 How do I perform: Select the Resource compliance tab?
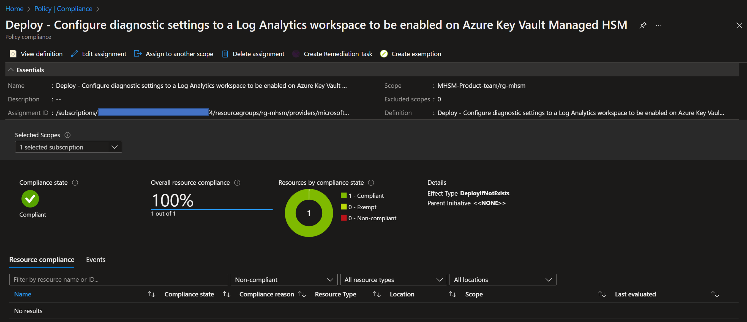pos(42,259)
